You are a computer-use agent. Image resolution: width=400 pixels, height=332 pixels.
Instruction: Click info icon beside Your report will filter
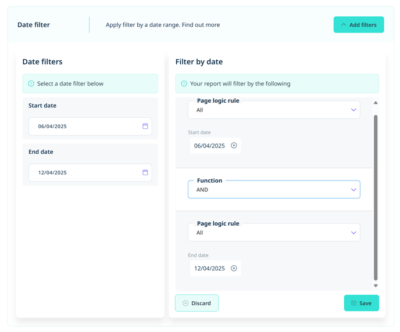pyautogui.click(x=184, y=84)
